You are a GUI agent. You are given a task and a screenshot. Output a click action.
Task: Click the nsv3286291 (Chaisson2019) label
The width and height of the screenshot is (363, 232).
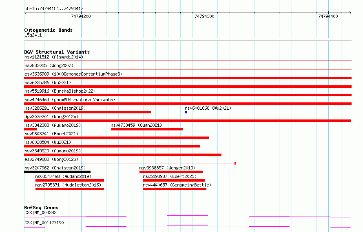pos(55,108)
